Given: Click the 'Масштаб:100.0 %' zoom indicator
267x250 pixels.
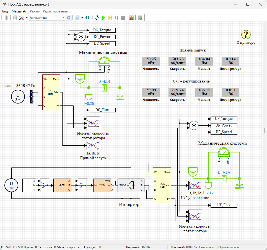Looking at the screenshot, I should click(x=183, y=247).
